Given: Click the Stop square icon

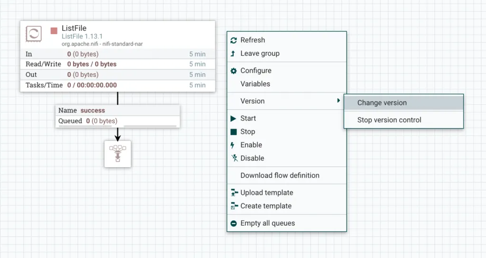Looking at the screenshot, I should [233, 132].
